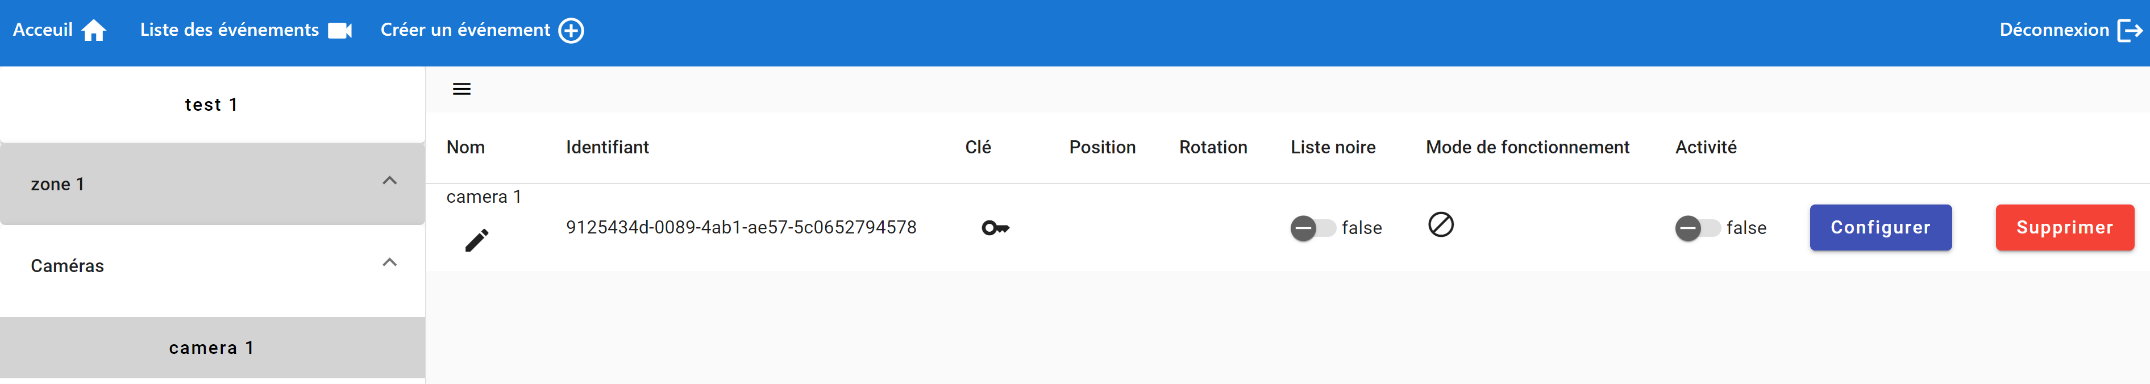Collapse the Caméras section
This screenshot has height=384, width=2150.
pyautogui.click(x=389, y=263)
